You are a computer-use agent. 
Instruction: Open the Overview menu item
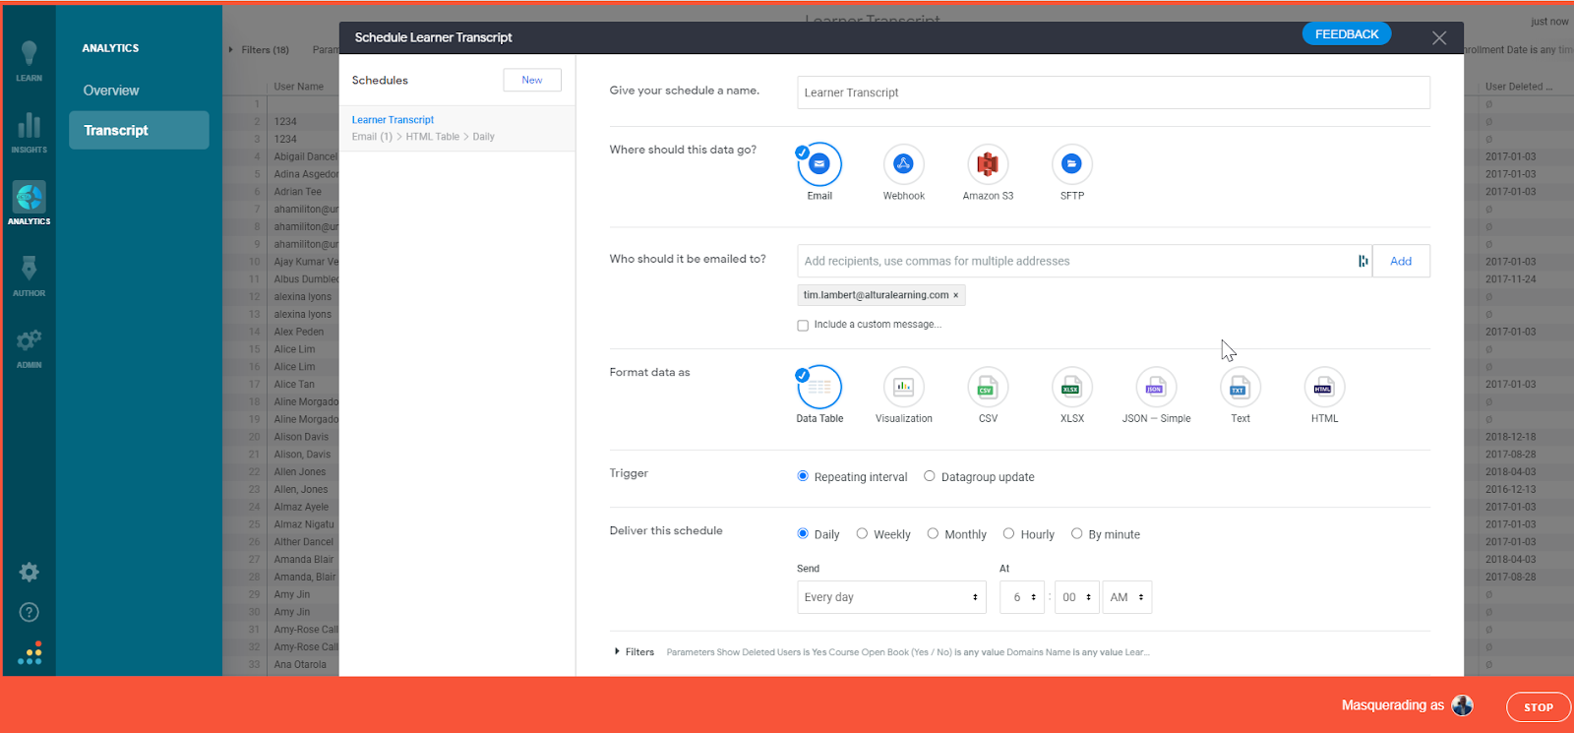[x=111, y=91]
